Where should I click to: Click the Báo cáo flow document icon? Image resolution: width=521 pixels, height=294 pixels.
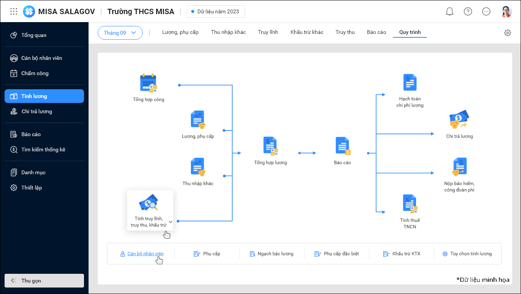342,146
